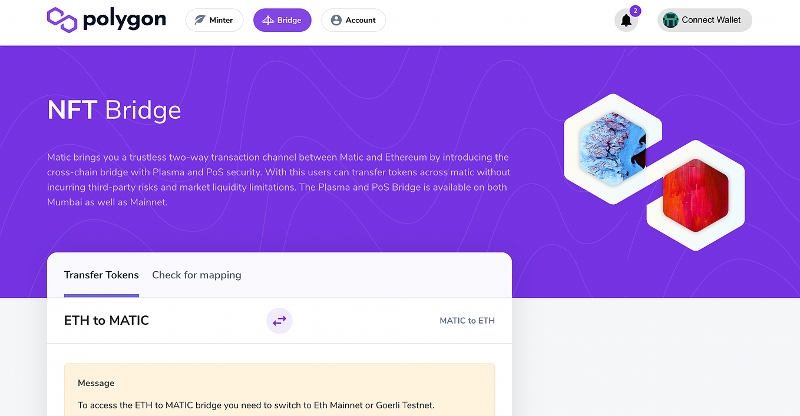Click the red NFT hexagon artwork

[695, 194]
